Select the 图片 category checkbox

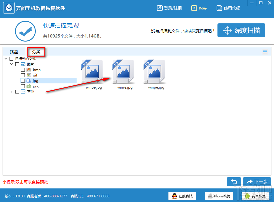tap(17, 64)
